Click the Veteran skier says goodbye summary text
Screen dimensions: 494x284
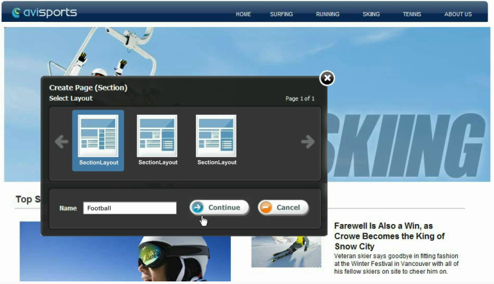click(396, 263)
